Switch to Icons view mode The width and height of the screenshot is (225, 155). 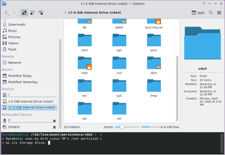point(24,13)
